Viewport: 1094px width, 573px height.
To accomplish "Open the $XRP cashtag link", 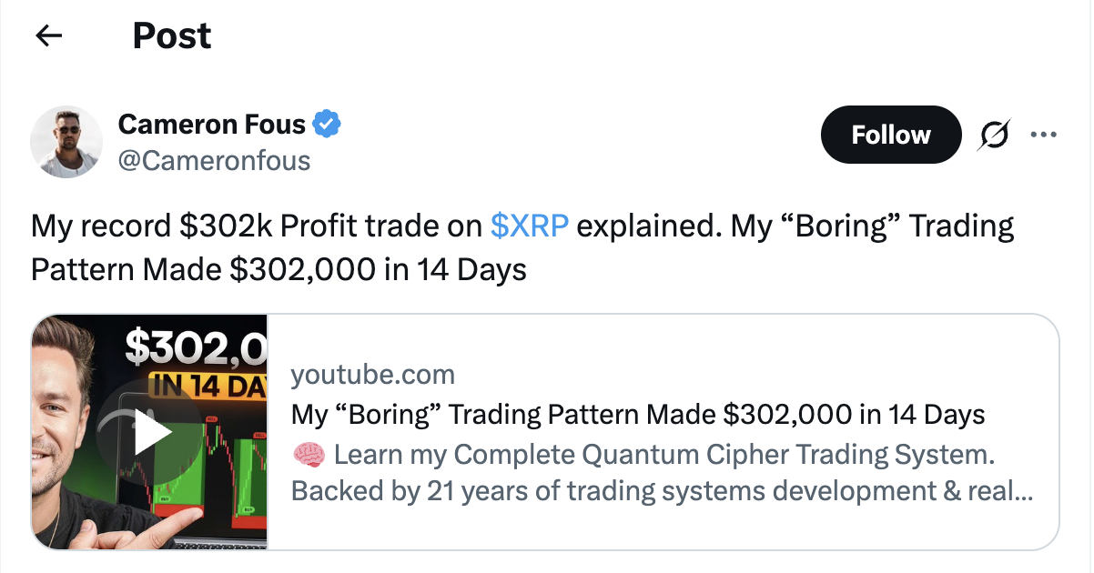I will click(x=529, y=226).
